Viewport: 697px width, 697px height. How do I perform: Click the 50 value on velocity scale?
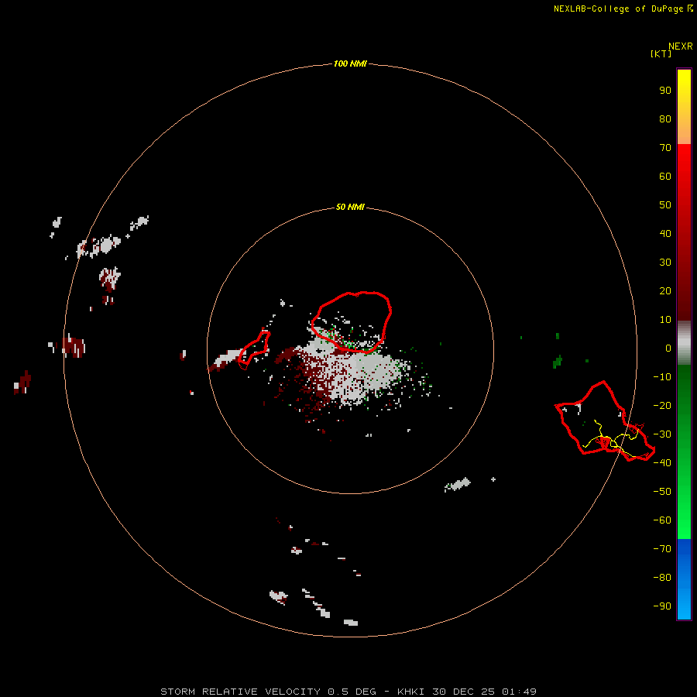pyautogui.click(x=665, y=205)
